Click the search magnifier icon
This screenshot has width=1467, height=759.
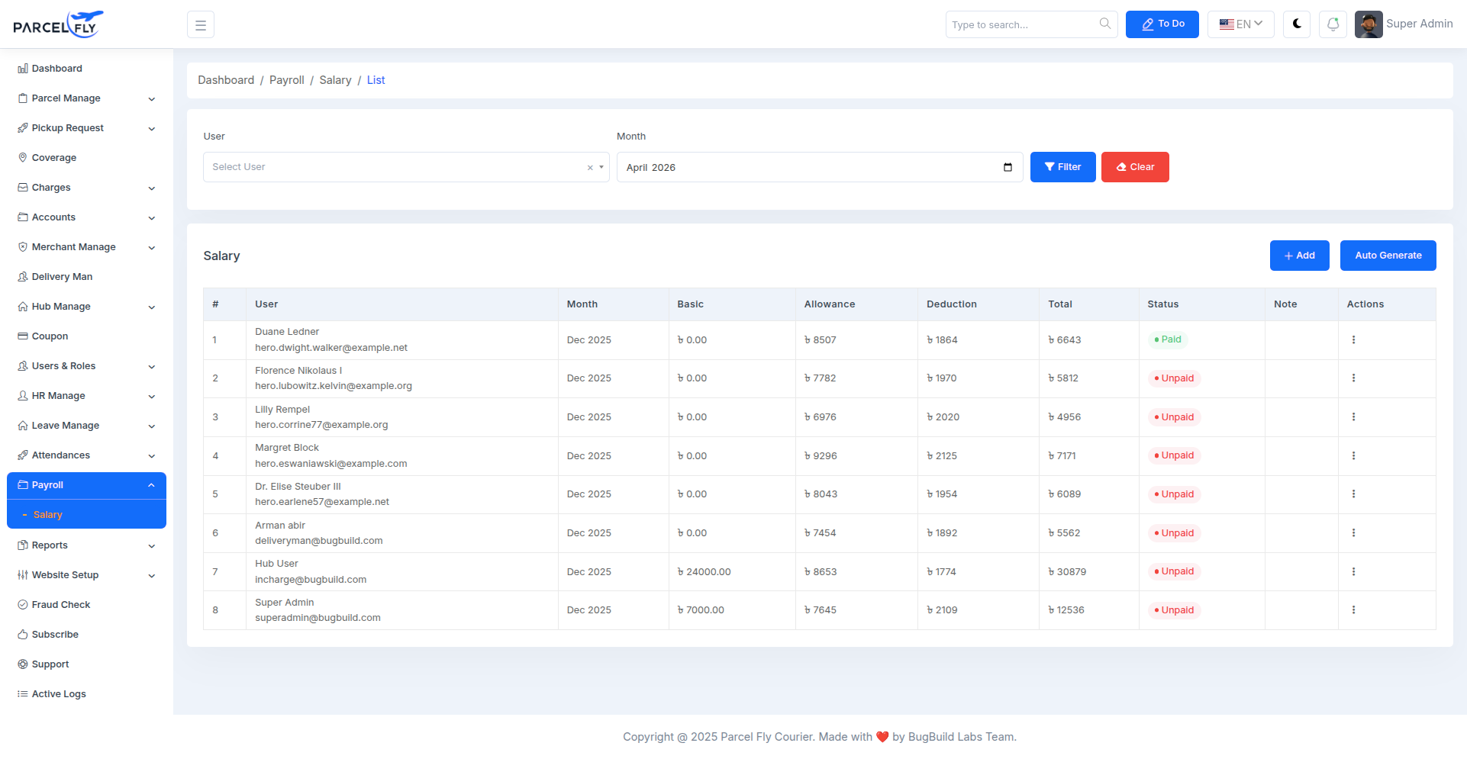[1104, 24]
